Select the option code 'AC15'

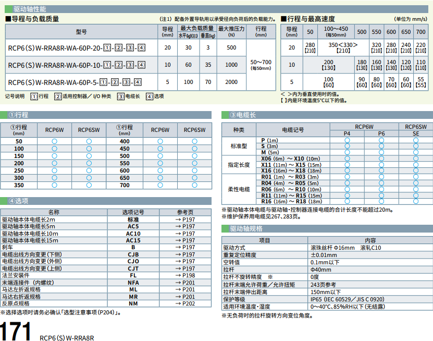click(x=133, y=240)
